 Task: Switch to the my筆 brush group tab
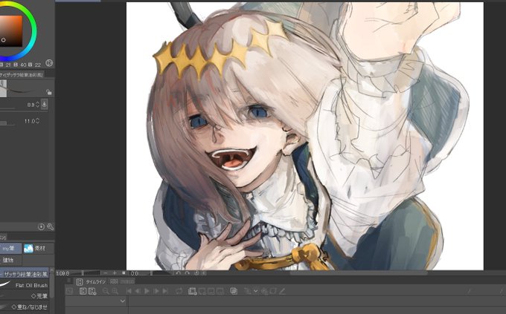click(10, 248)
